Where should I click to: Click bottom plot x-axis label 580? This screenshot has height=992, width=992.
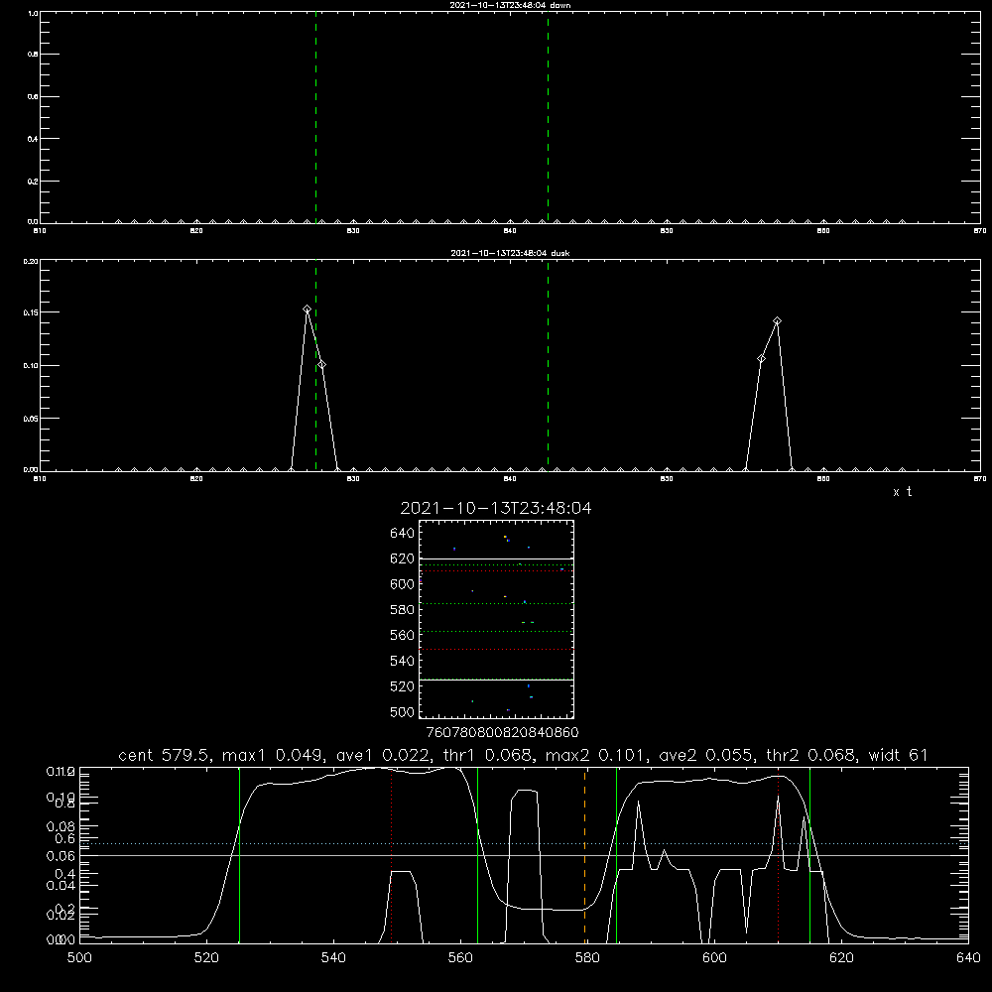pos(587,958)
